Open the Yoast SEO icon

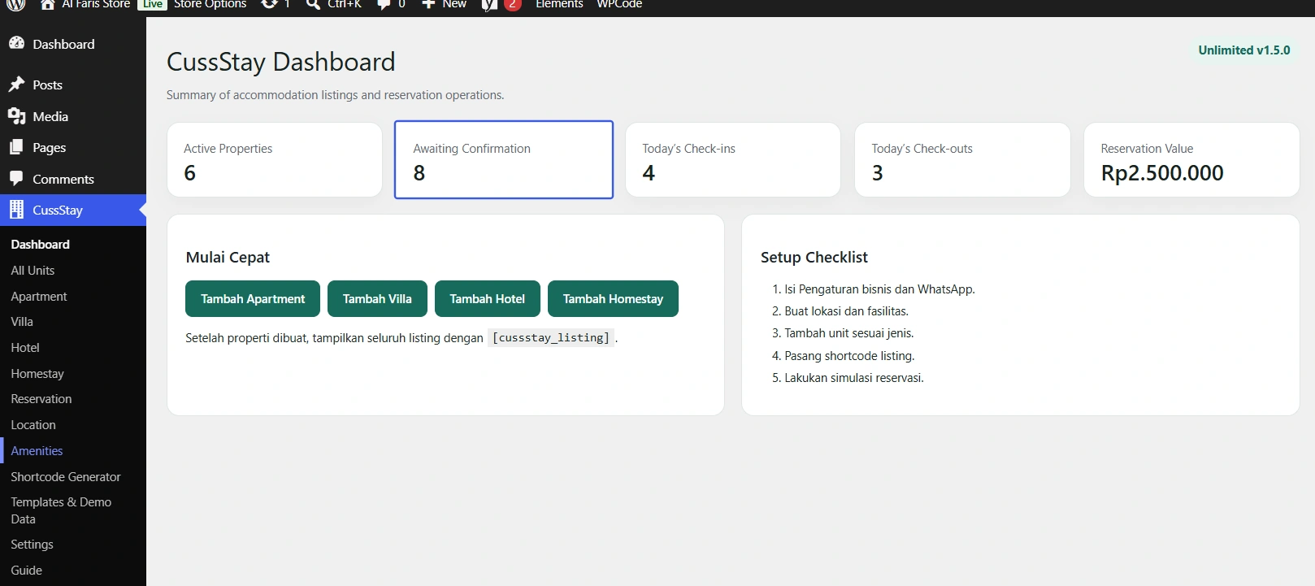(x=489, y=4)
